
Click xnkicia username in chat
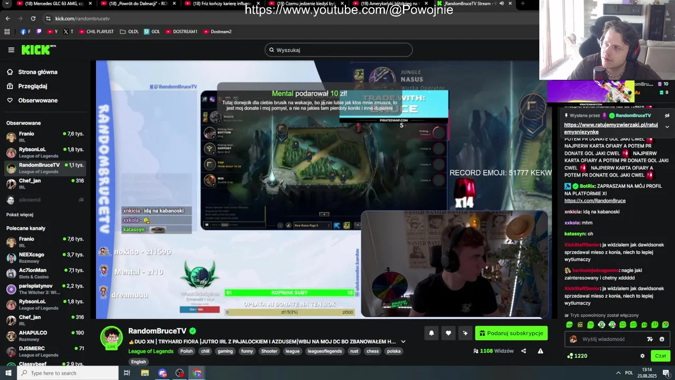[x=572, y=212]
